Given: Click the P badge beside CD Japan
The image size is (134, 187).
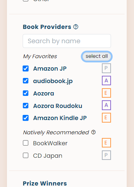Looking at the screenshot, I should tap(106, 155).
